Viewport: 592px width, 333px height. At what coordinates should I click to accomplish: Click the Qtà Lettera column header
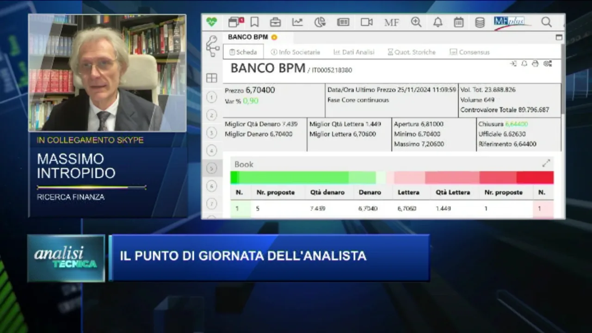click(x=453, y=192)
